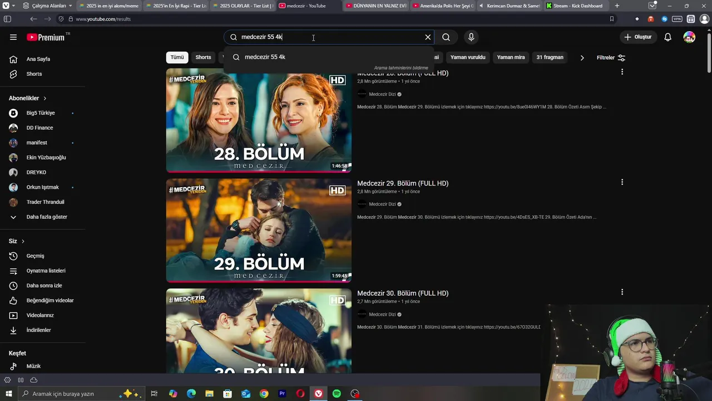The width and height of the screenshot is (712, 401).
Task: Play the 29. Bölüm video thumbnail
Action: click(259, 231)
